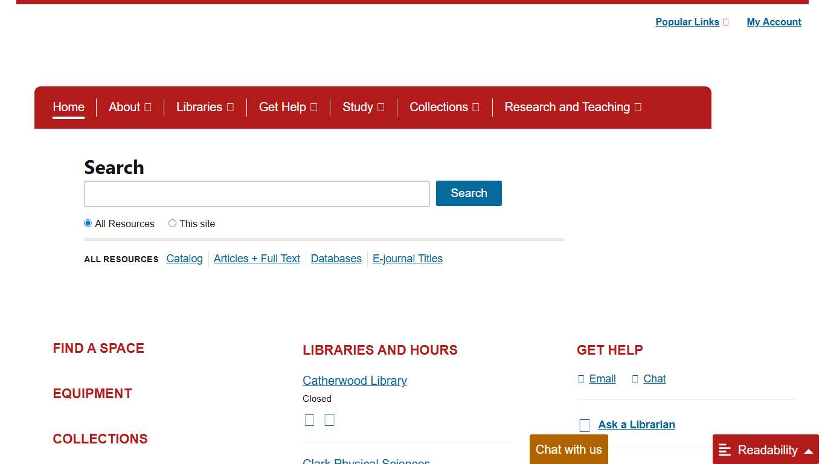
Task: Select the All Resources radio button
Action: click(x=88, y=223)
